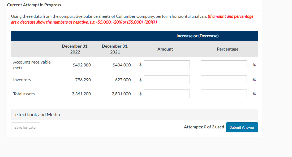
Task: Select the Percentage field for Inventory
Action: (224, 80)
